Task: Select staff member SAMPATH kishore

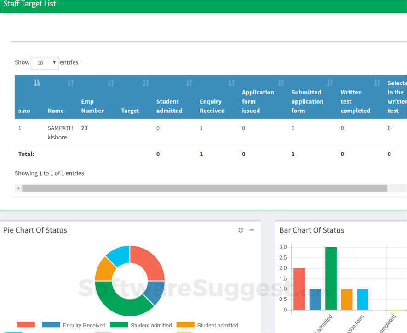Action: [x=60, y=133]
